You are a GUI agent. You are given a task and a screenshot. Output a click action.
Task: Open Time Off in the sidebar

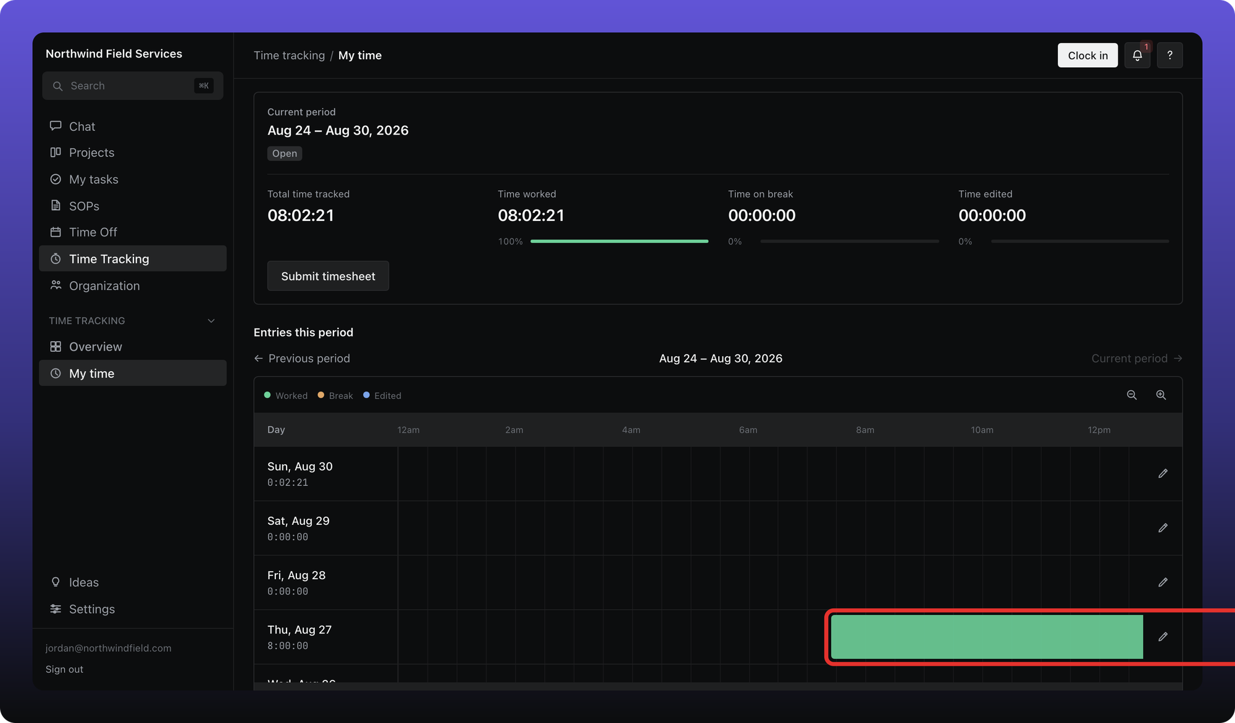133,232
